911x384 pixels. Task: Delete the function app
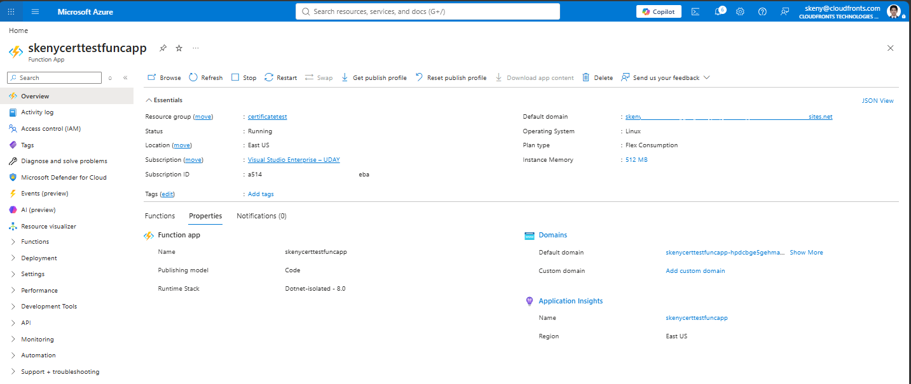pos(598,77)
